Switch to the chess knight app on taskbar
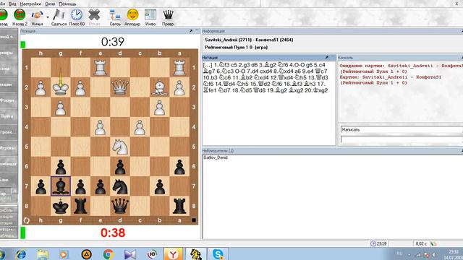 (x=196, y=254)
